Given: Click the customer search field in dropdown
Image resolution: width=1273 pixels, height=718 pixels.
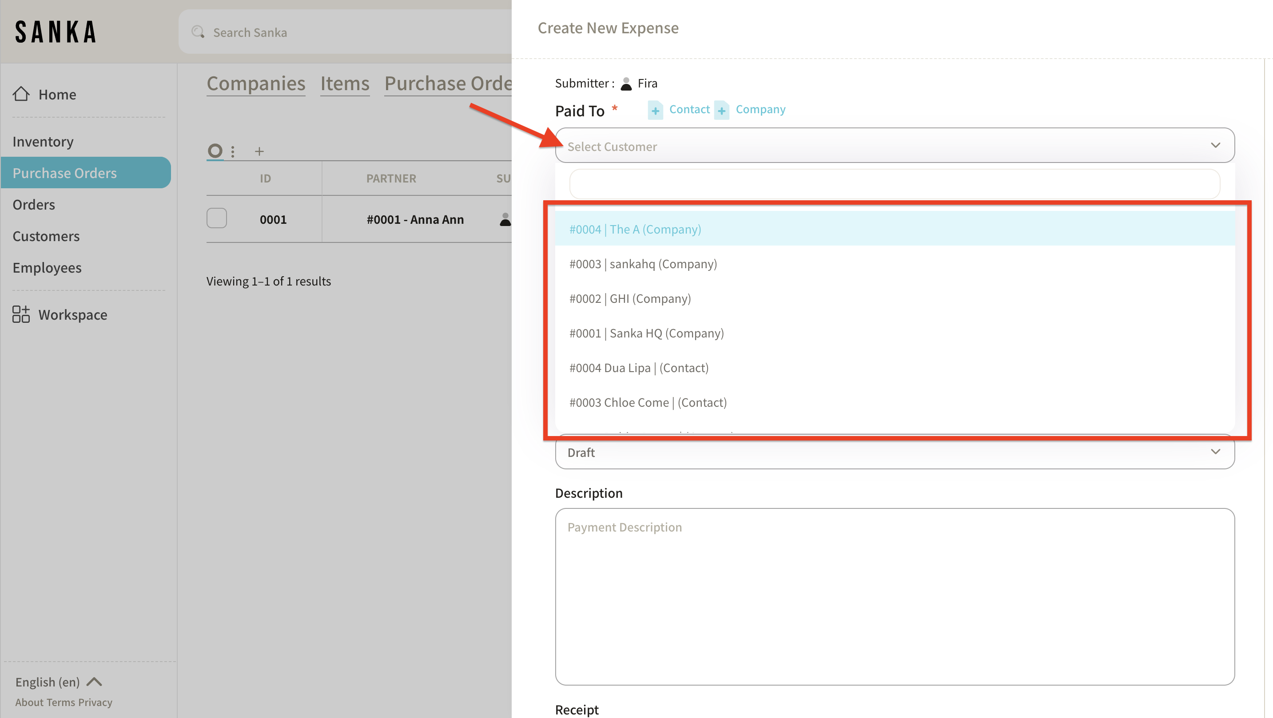Looking at the screenshot, I should (895, 184).
